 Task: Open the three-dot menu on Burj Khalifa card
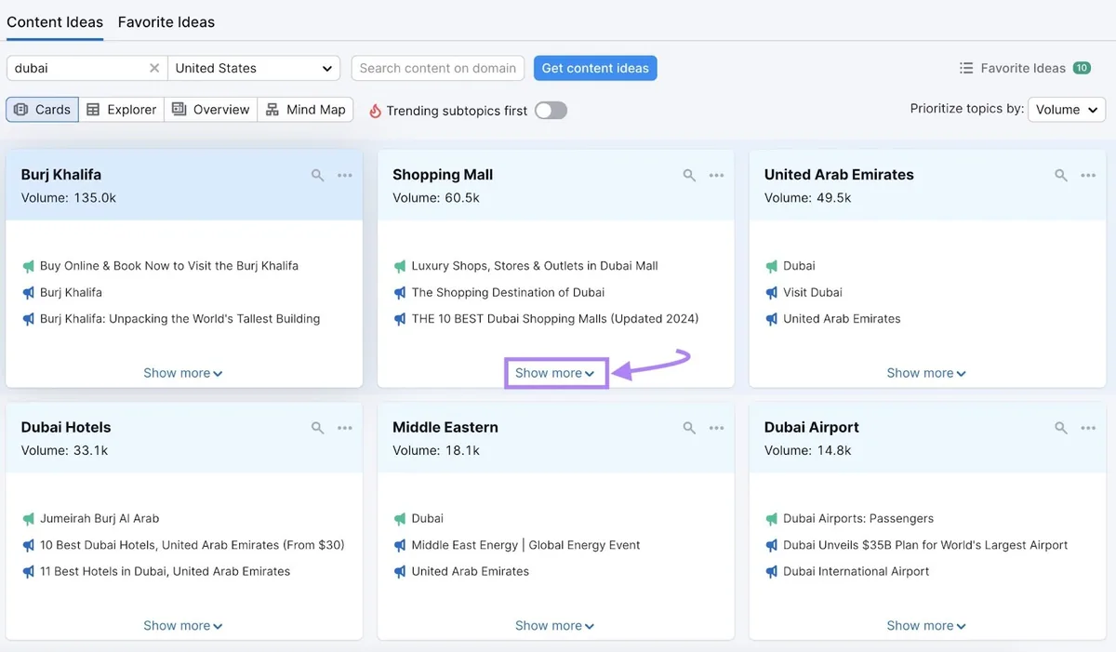345,175
